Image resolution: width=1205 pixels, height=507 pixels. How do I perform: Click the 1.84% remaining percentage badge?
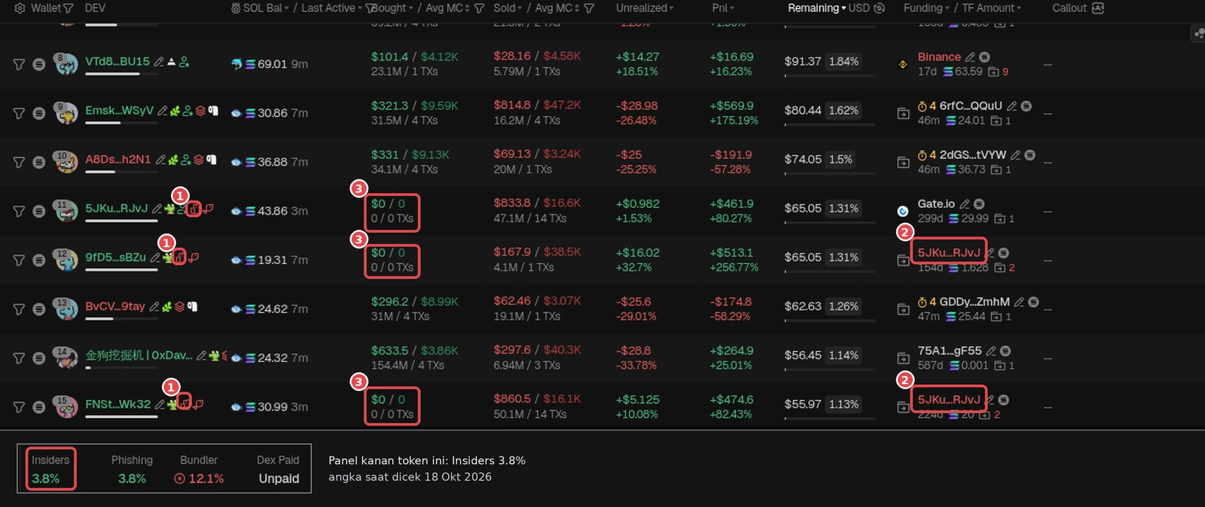coord(843,62)
